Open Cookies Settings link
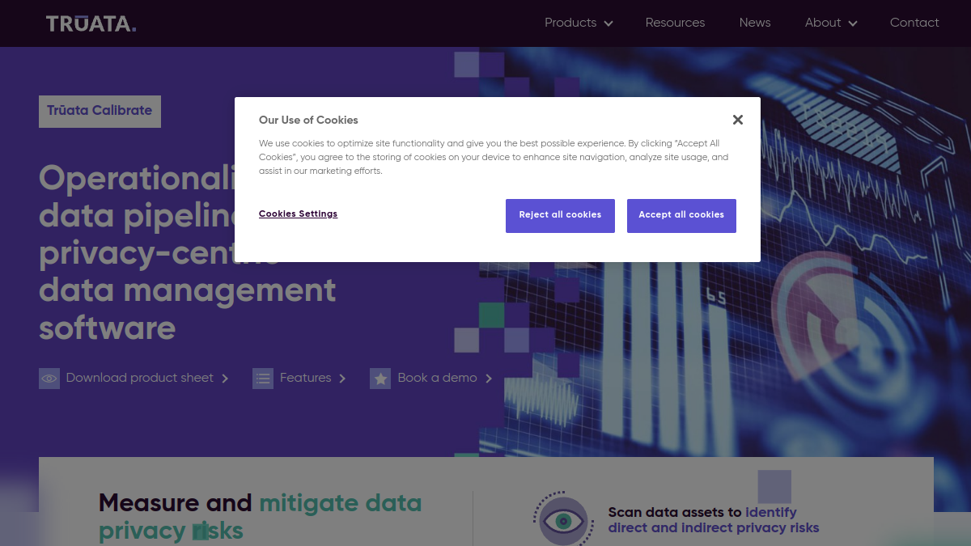Image resolution: width=971 pixels, height=546 pixels. click(x=298, y=214)
